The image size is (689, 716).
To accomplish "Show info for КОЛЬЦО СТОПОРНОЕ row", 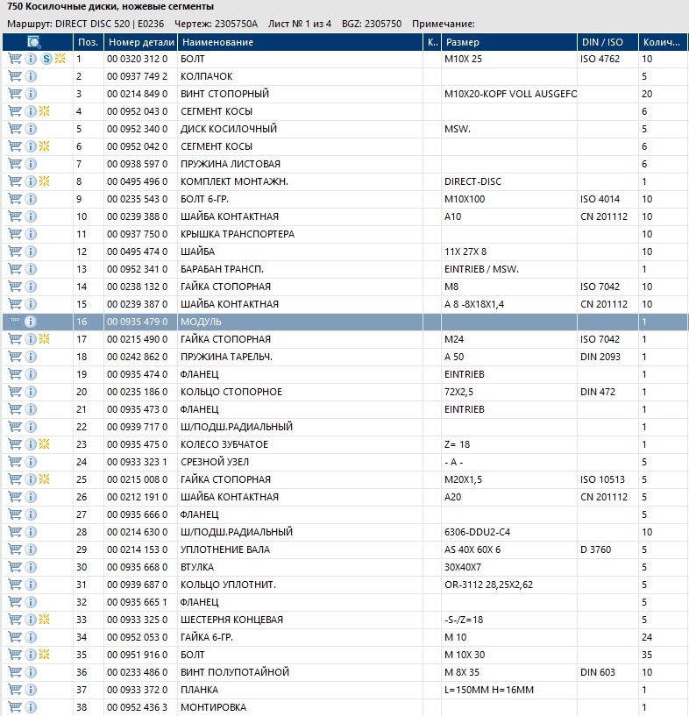I will [31, 392].
